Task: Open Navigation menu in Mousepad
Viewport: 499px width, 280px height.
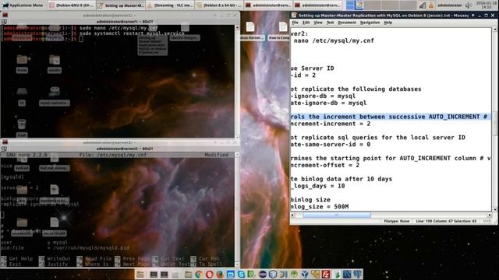Action: [370, 23]
